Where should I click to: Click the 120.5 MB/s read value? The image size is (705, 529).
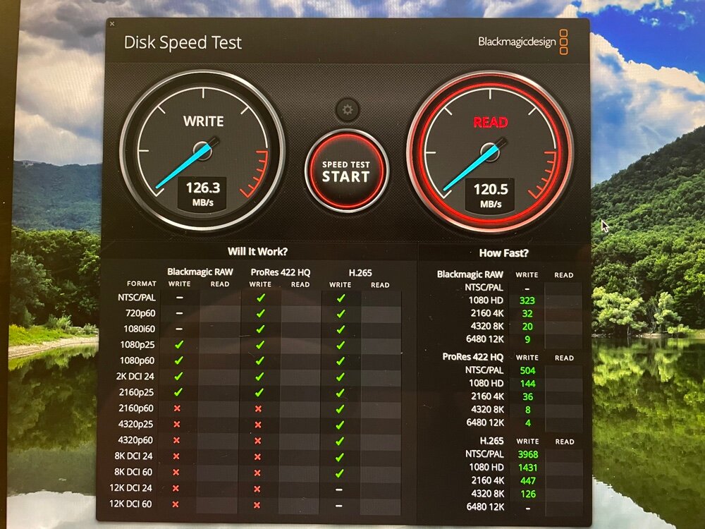click(x=491, y=195)
